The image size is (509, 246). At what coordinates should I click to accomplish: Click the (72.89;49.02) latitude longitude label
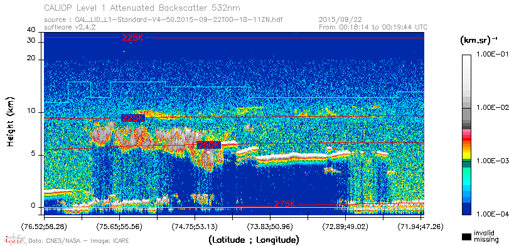[345, 227]
